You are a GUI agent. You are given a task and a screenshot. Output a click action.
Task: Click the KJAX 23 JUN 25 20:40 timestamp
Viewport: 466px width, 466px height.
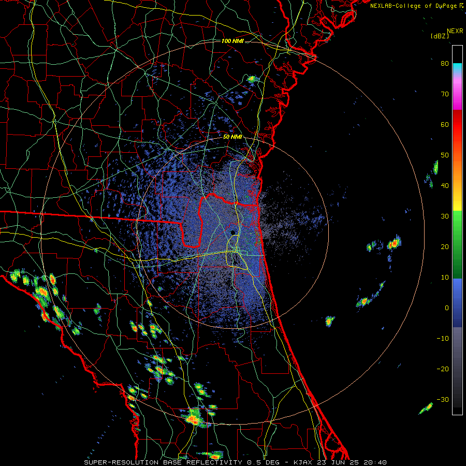pos(340,462)
